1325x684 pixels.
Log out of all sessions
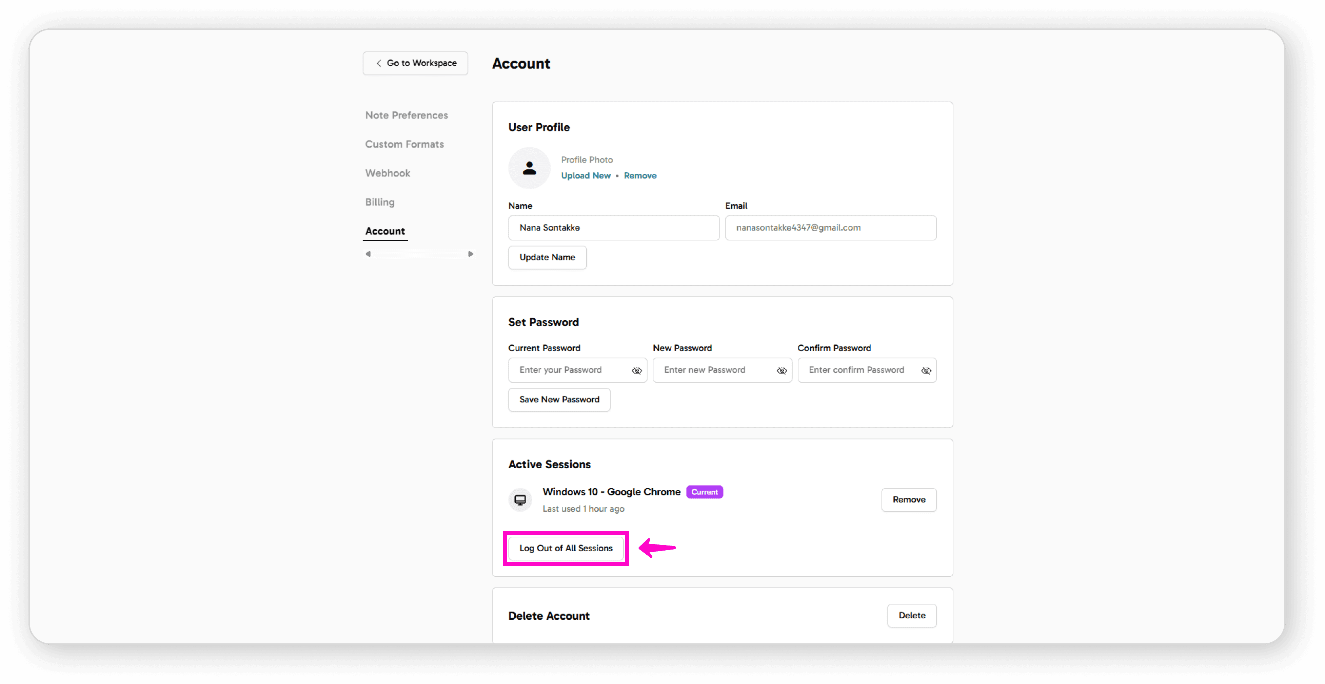(x=566, y=549)
